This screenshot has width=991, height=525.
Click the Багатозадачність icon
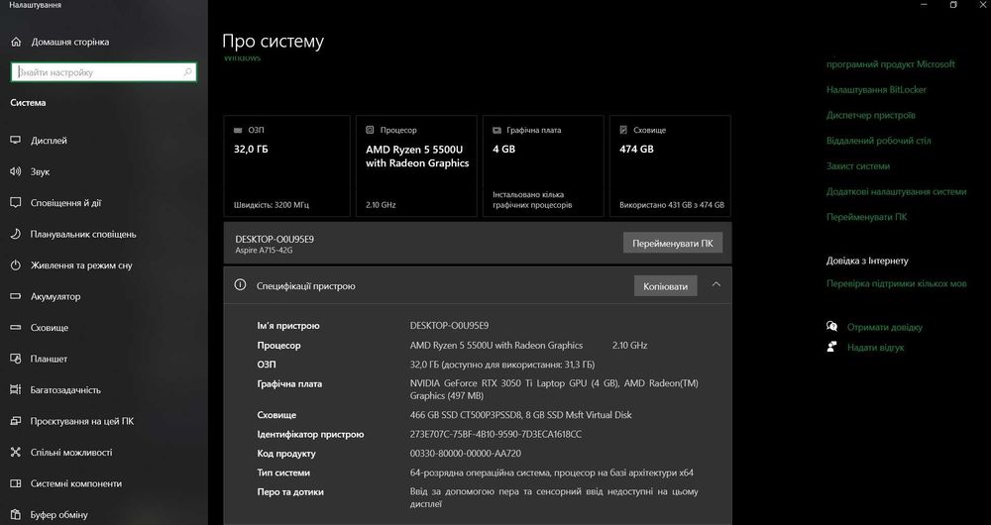pos(16,390)
